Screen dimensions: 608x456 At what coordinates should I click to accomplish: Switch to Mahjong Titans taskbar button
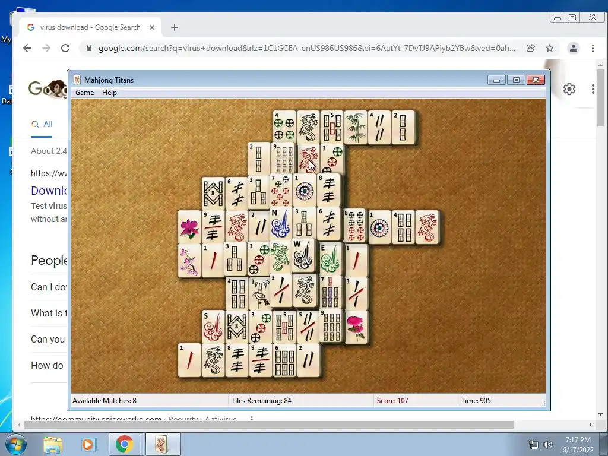coord(163,444)
